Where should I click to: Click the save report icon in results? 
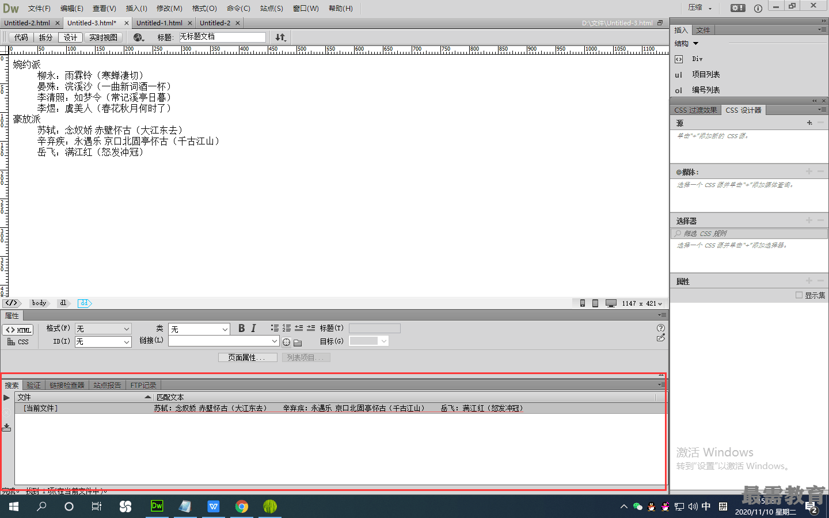[6, 428]
